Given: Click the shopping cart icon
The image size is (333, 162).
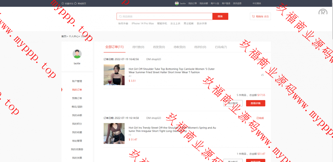Looking at the screenshot, I should pos(253,16).
